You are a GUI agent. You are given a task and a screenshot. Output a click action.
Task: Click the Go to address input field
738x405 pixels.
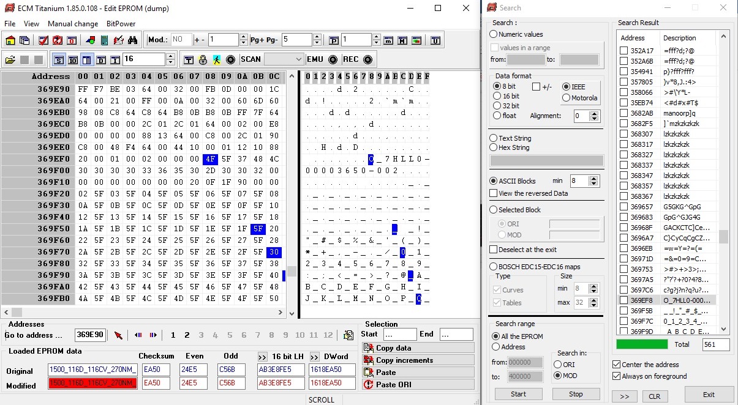pyautogui.click(x=90, y=335)
